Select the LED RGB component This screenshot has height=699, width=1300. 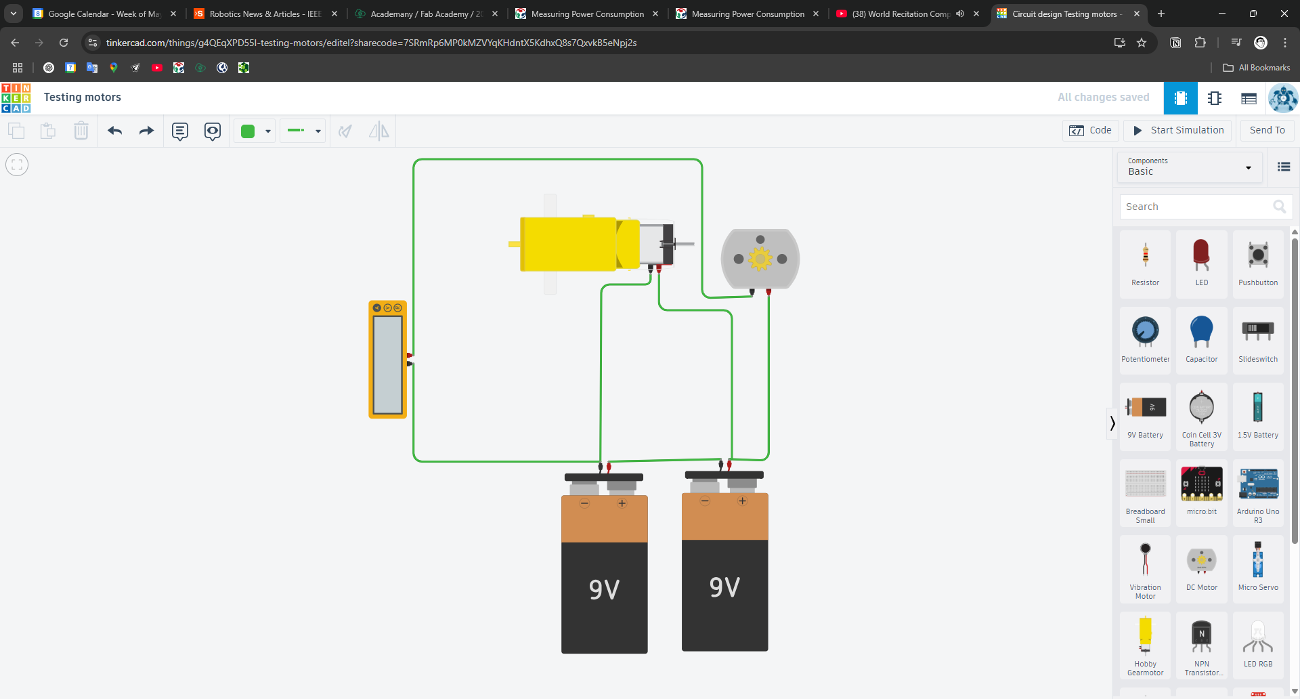[x=1258, y=645]
